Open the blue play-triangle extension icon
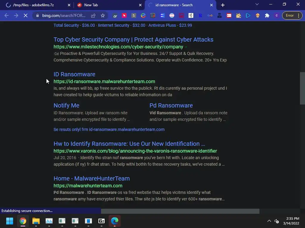Viewport: 305px width, 228px height. pyautogui.click(x=248, y=15)
